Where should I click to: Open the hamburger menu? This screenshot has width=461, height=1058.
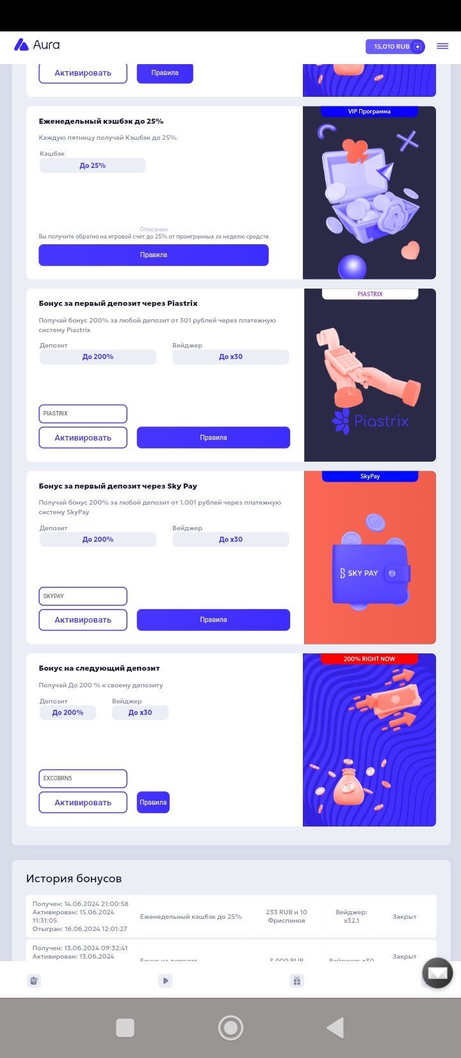pos(442,46)
